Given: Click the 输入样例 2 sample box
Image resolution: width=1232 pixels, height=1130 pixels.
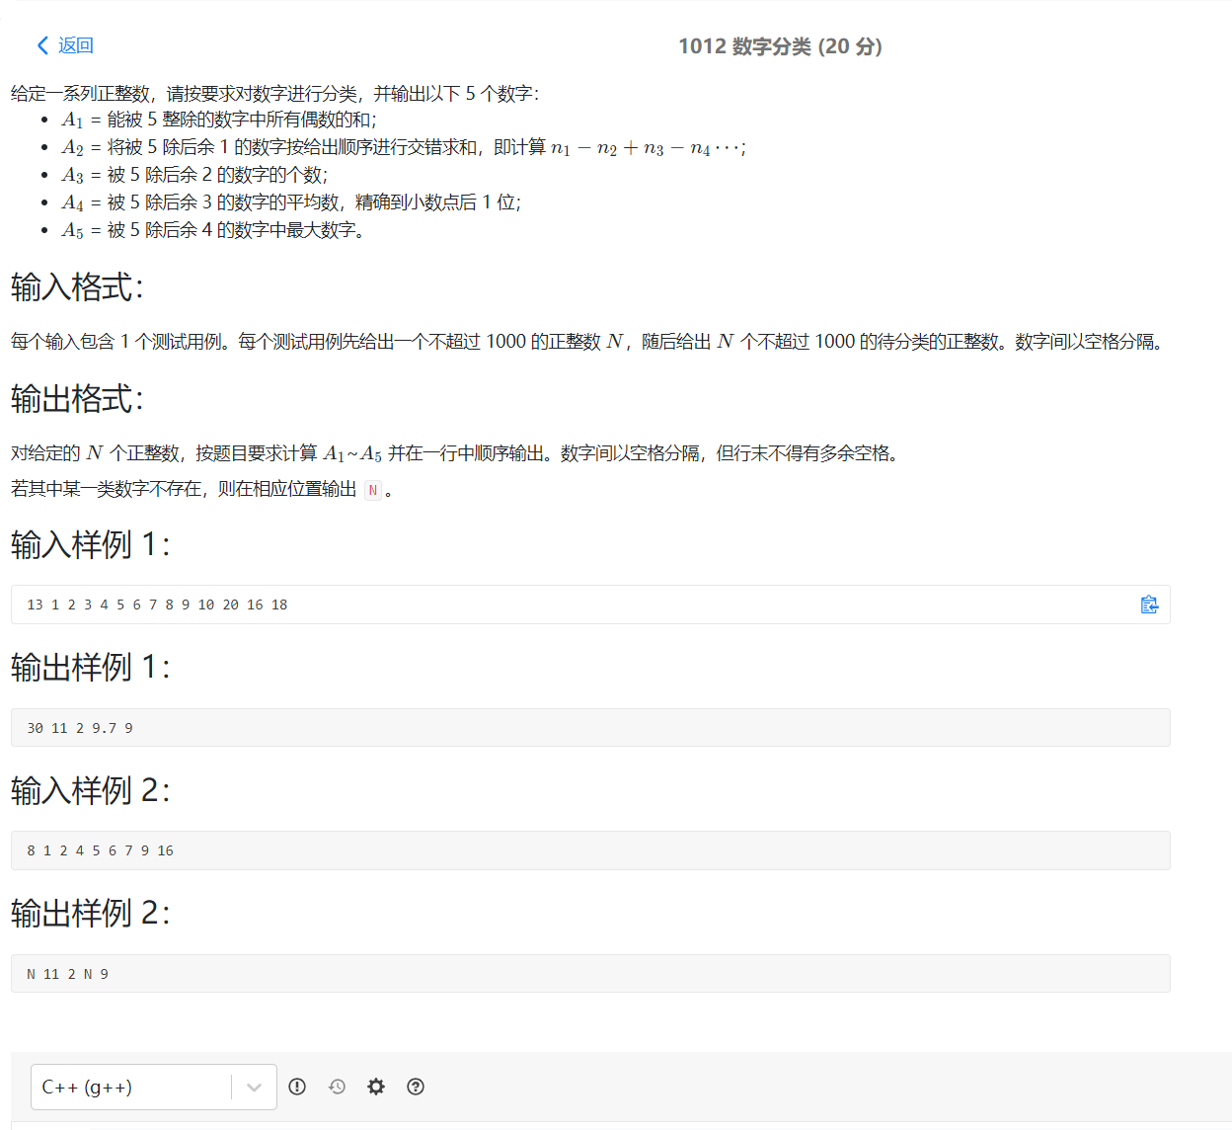Looking at the screenshot, I should (x=99, y=849).
